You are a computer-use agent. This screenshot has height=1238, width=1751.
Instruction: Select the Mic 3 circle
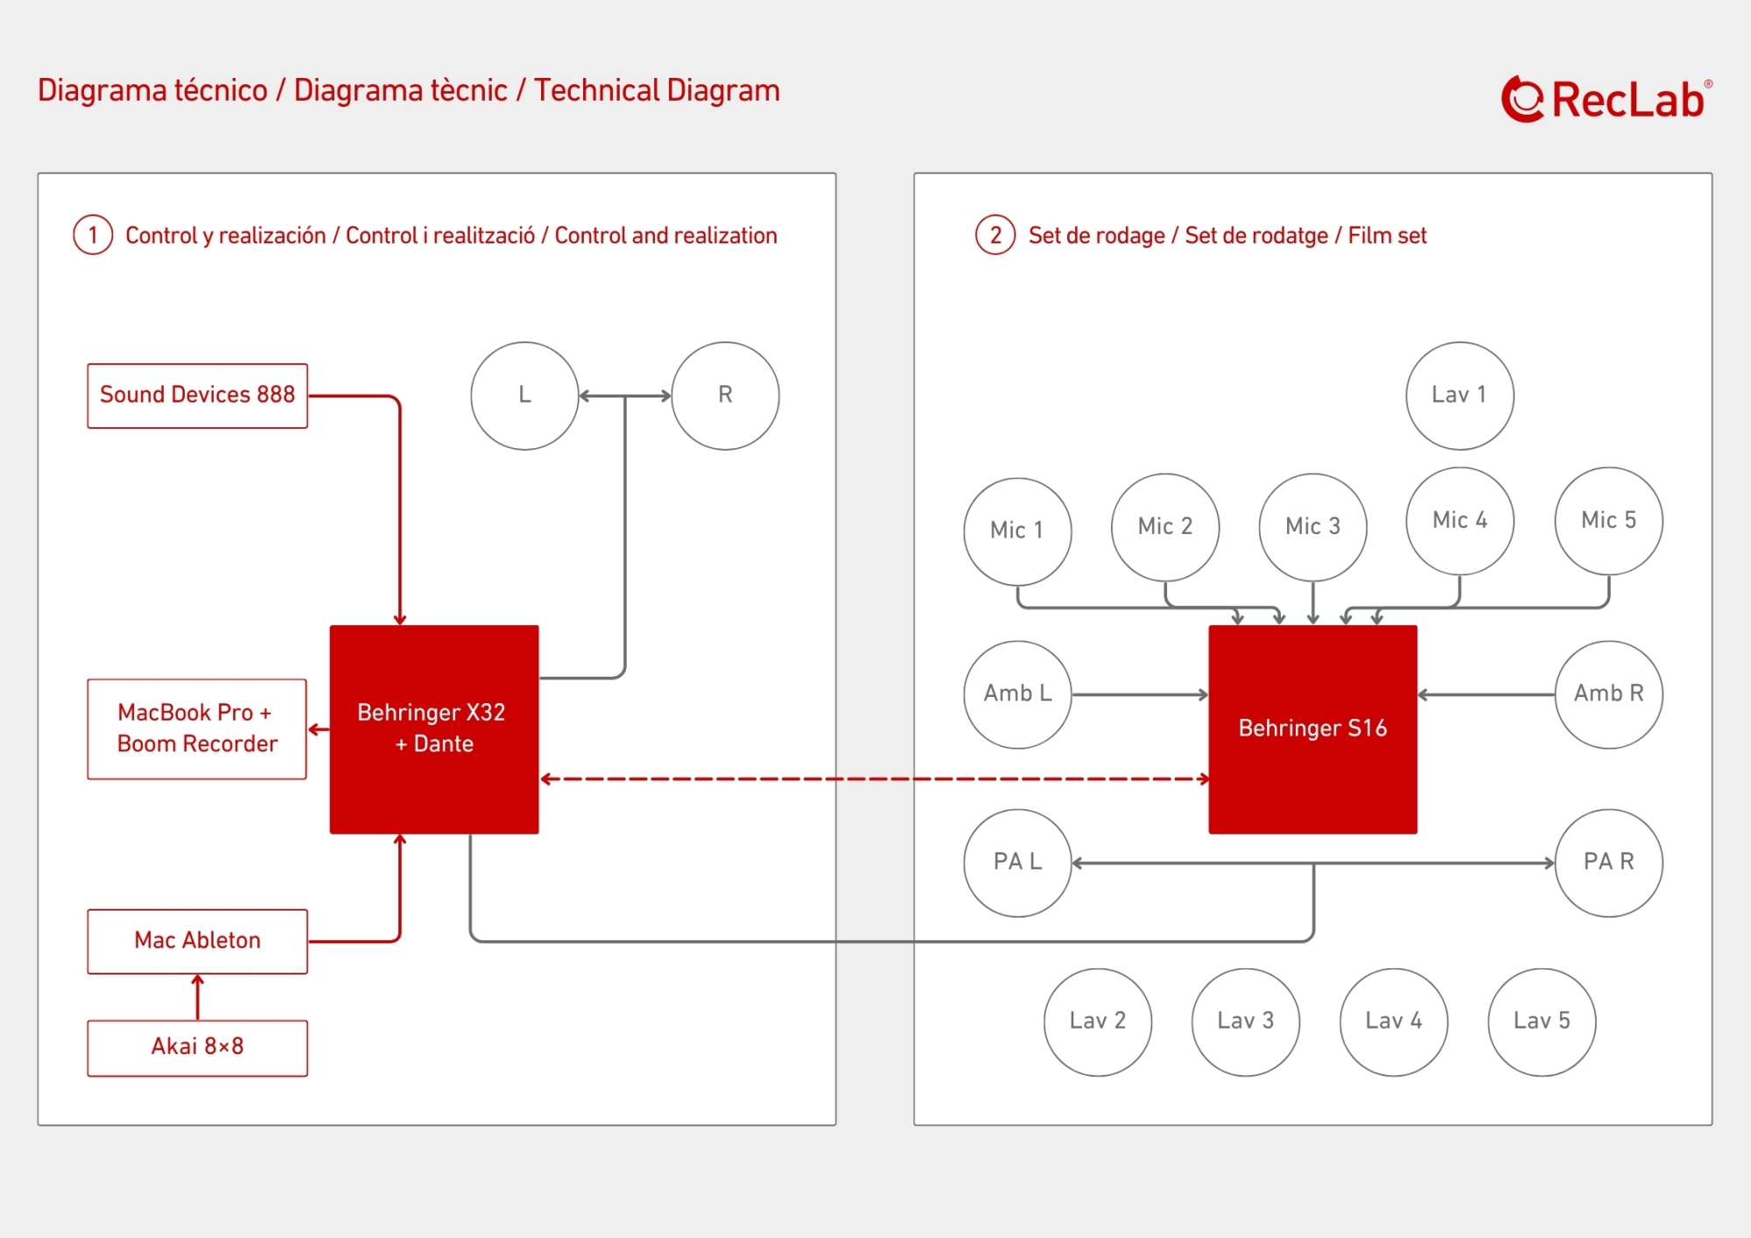[x=1312, y=527]
